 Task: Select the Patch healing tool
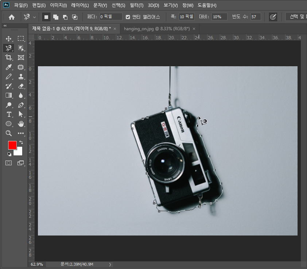(x=21, y=67)
